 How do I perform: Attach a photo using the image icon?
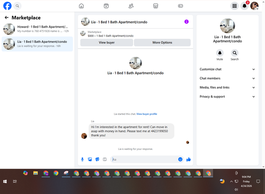tap(90, 160)
